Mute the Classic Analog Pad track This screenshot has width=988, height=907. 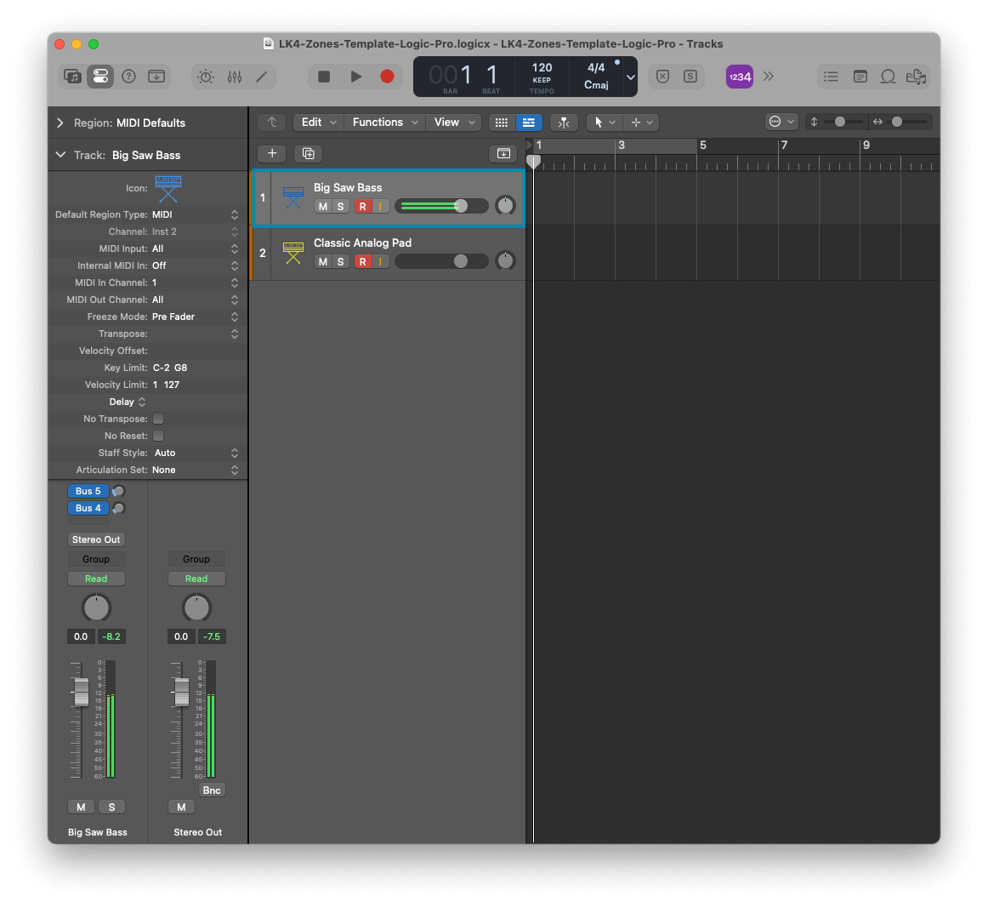322,262
